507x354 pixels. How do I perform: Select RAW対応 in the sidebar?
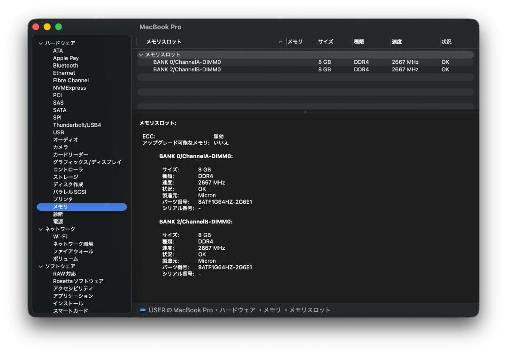click(64, 274)
